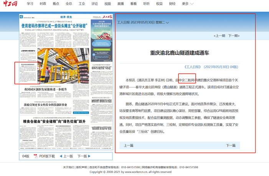The height and width of the screenshot is (176, 269).
Task: Go to 下一篇 next article
Action: coord(231,146)
